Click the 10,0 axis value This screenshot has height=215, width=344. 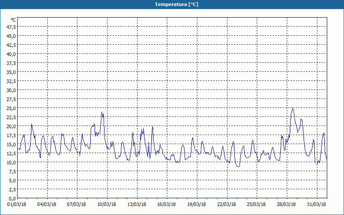(12, 163)
